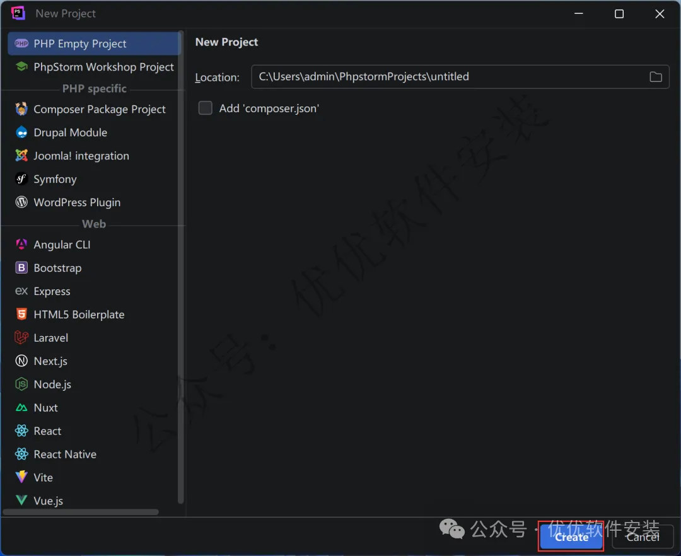681x556 pixels.
Task: Pick Express project type
Action: click(x=94, y=291)
